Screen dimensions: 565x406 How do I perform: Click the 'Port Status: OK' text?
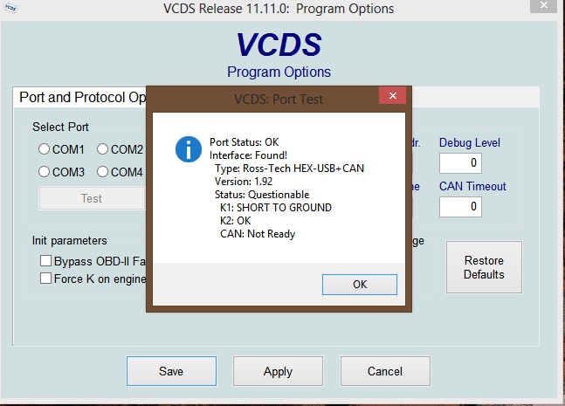[245, 142]
